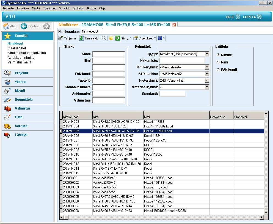Go back with the Edellinen arrow icon
This screenshot has width=273, height=224.
(24, 26)
